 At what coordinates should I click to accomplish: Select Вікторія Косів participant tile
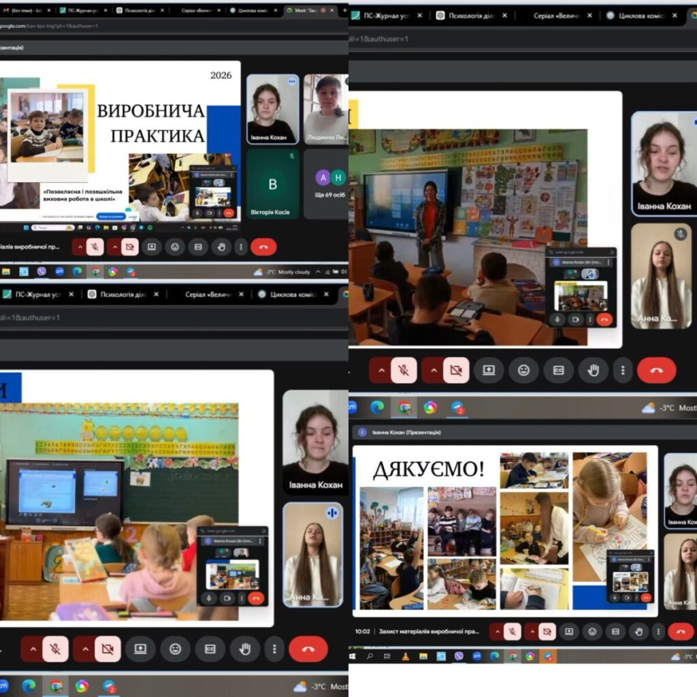coord(273,184)
